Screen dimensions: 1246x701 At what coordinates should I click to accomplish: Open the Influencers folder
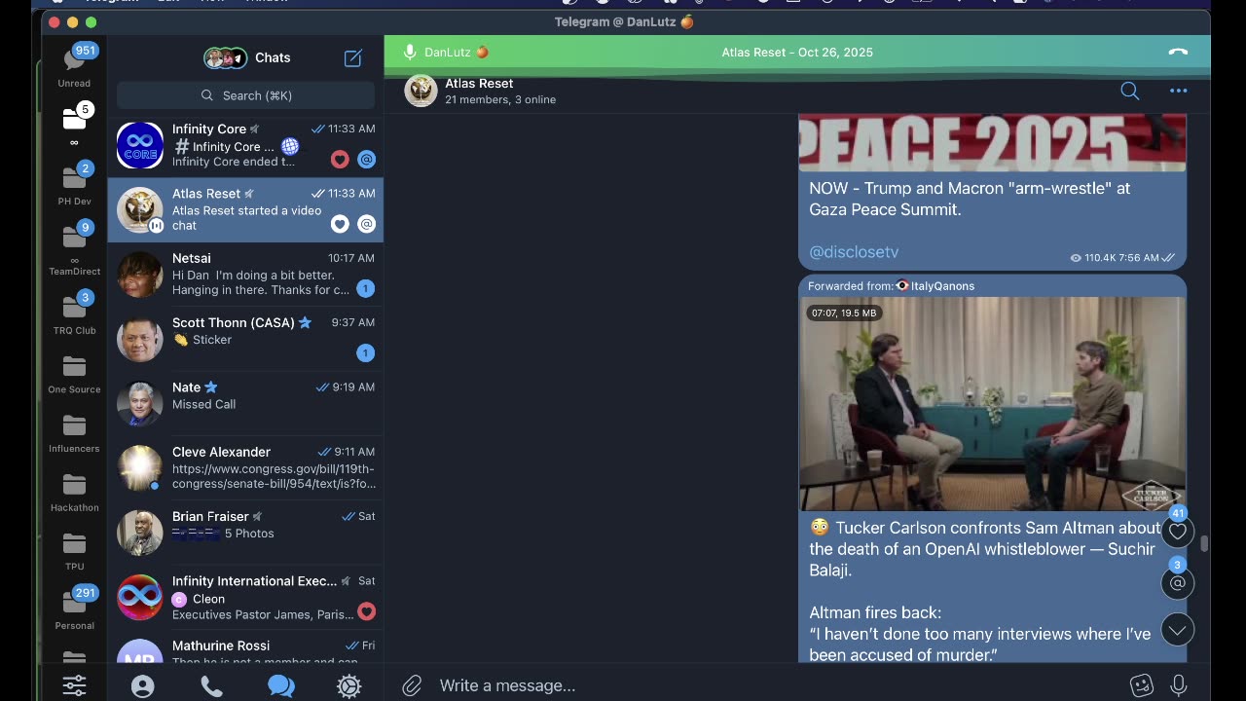pos(74,433)
